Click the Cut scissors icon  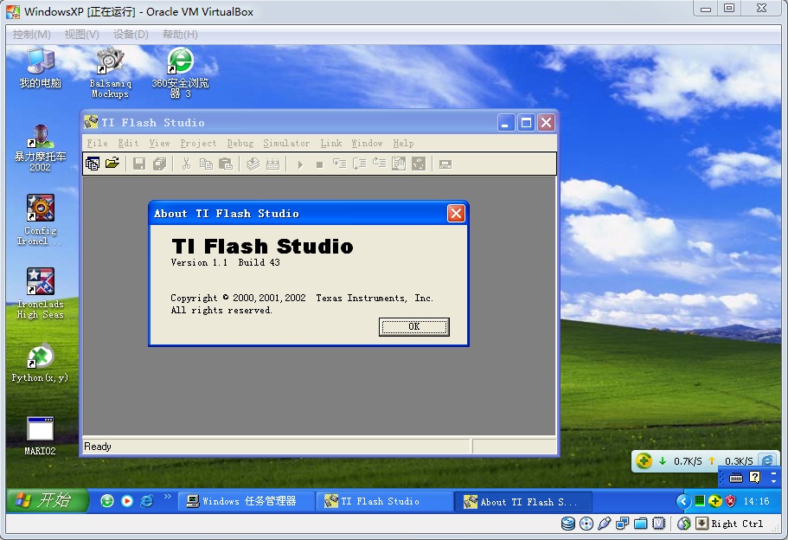coord(186,164)
